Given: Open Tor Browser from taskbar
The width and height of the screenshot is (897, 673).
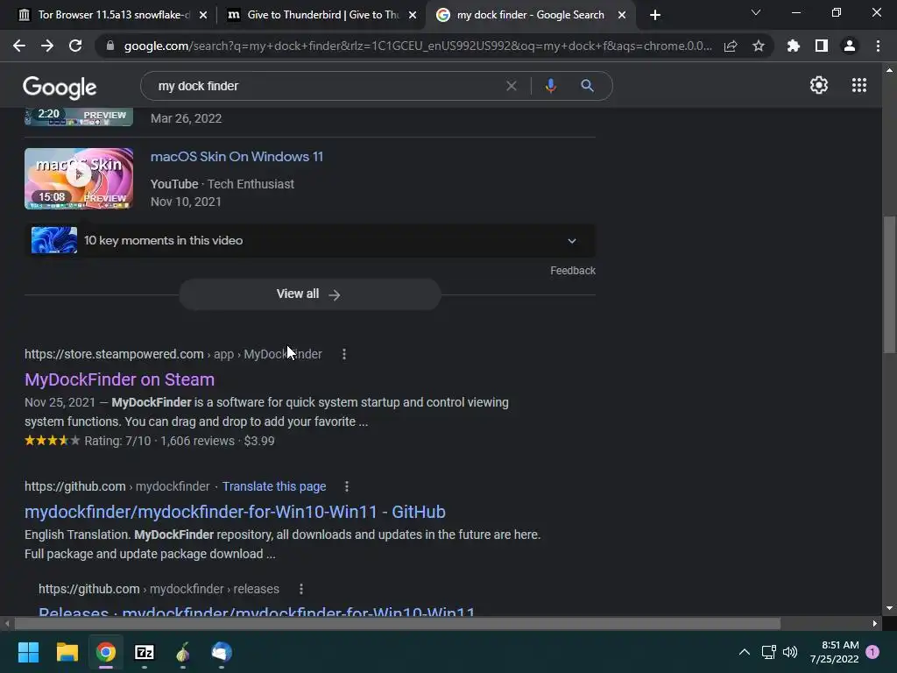Looking at the screenshot, I should point(183,652).
